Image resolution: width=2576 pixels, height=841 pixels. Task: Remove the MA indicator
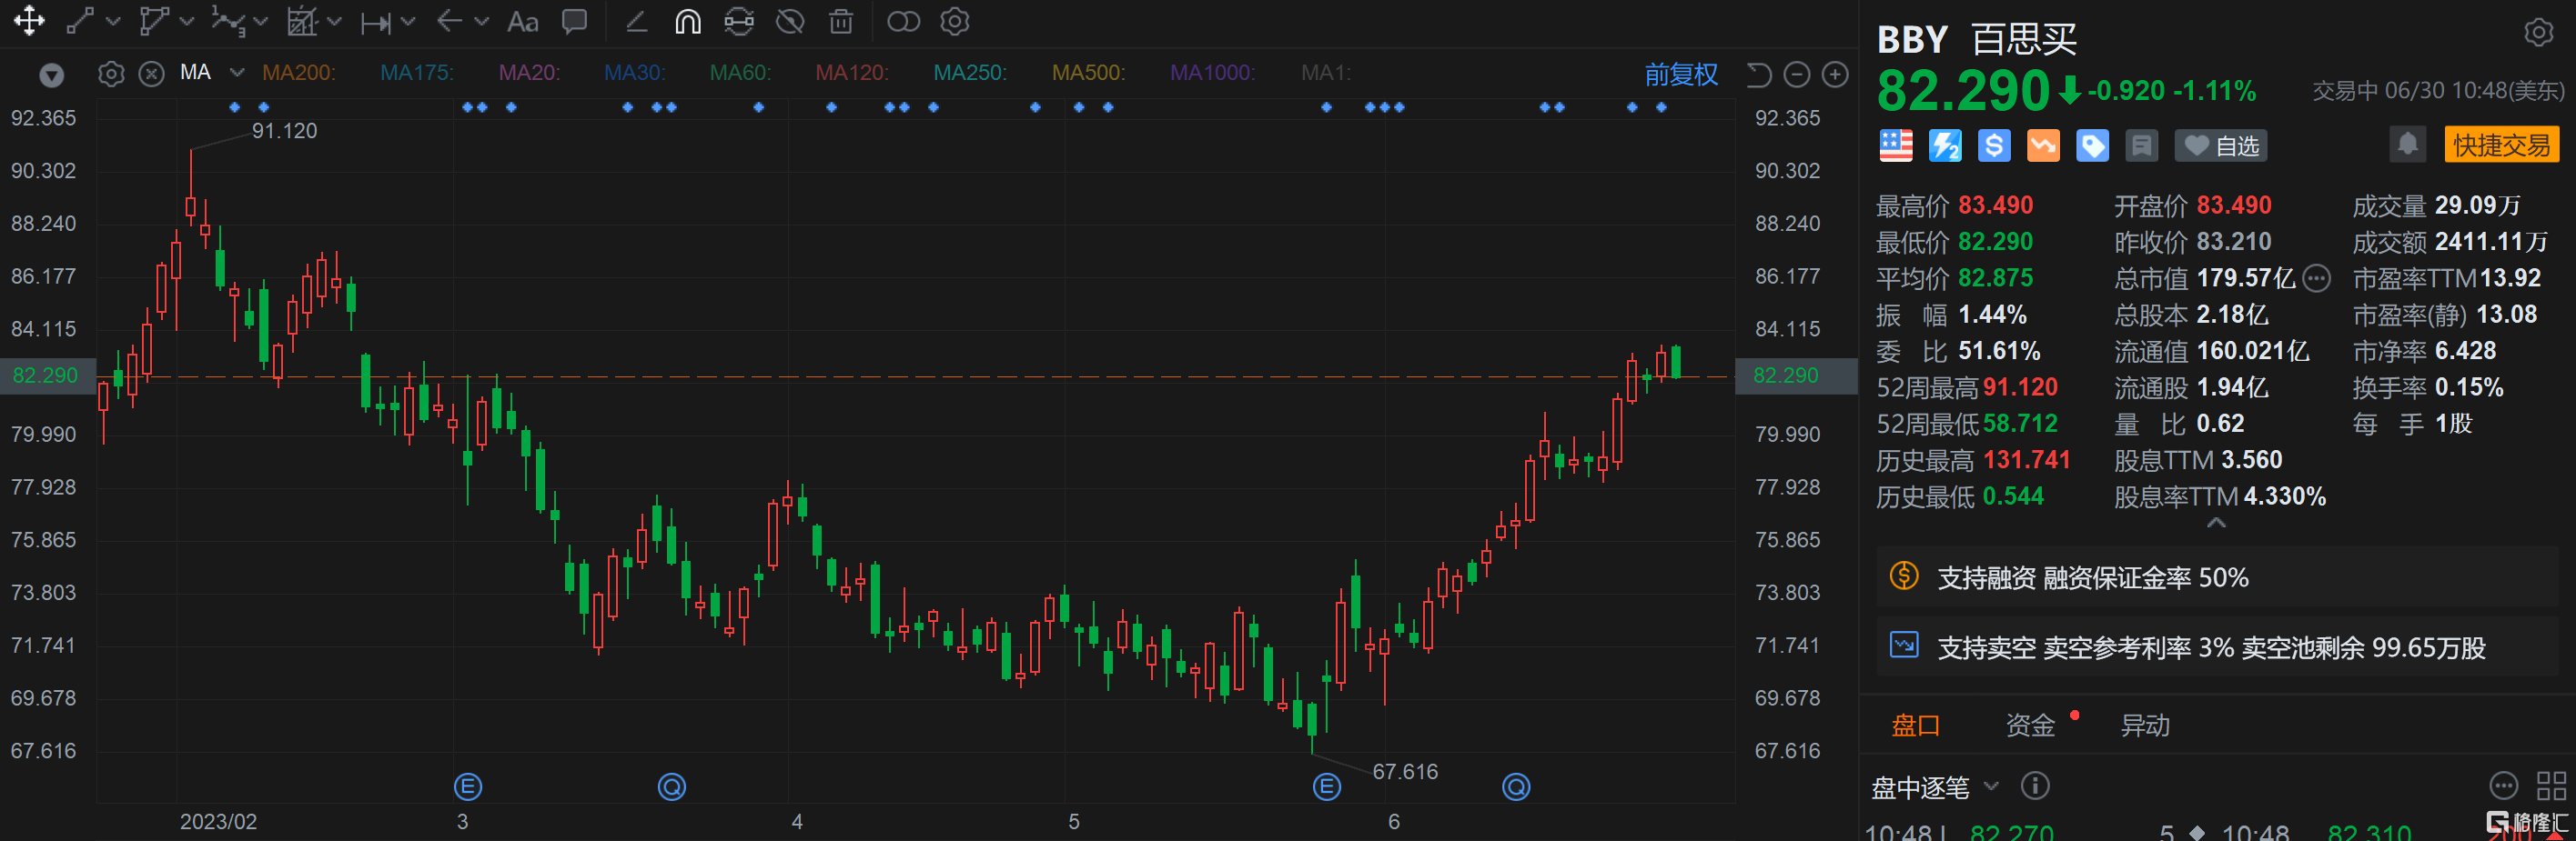click(151, 74)
